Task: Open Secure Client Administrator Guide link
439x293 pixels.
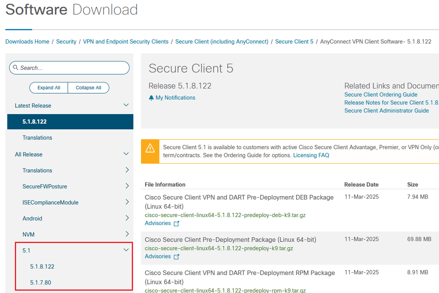Action: (386, 111)
